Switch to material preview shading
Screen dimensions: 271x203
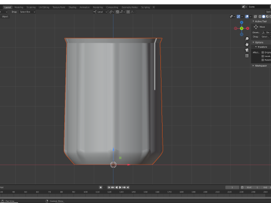pos(267,16)
